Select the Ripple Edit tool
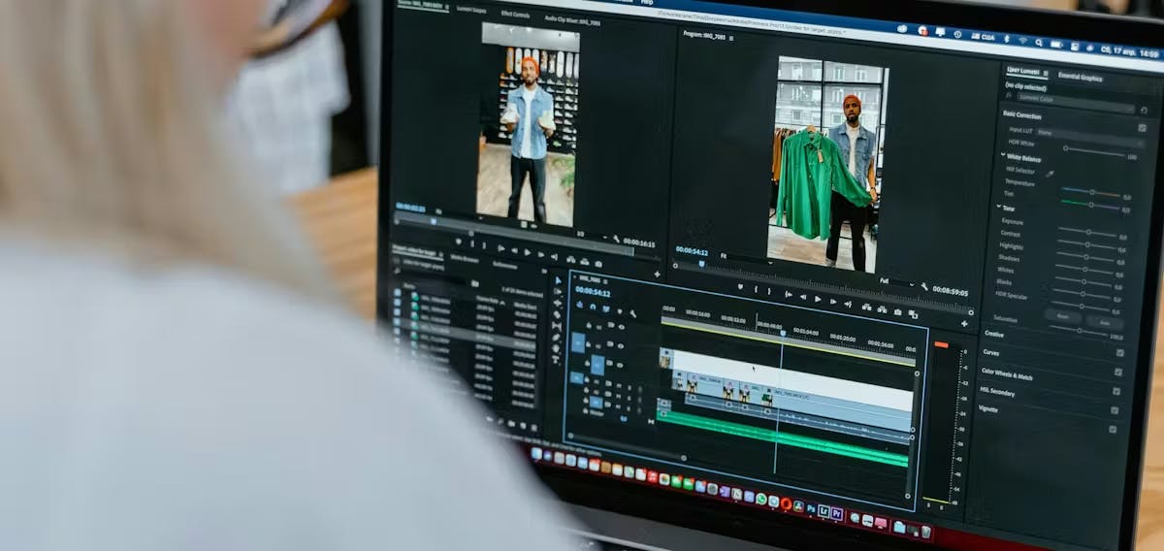 (558, 303)
